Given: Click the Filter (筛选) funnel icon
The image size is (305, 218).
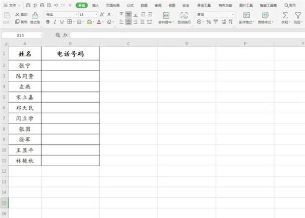Looking at the screenshot, I should (298, 15).
